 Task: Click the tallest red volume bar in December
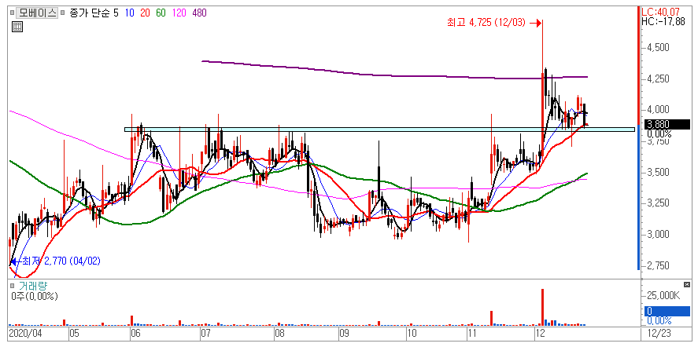pyautogui.click(x=543, y=307)
